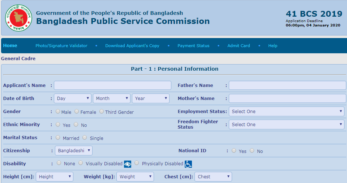This screenshot has height=183, width=347.
Task: Open Download Applicant's Copy page
Action: pos(132,46)
